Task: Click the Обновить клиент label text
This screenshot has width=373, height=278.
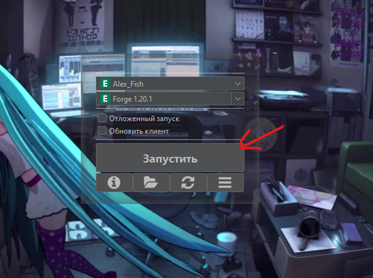Action: [139, 131]
